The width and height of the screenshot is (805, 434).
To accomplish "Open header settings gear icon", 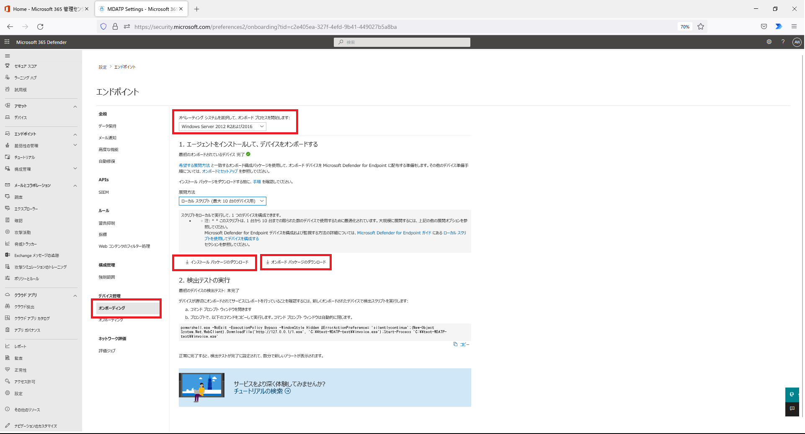I will [x=769, y=42].
